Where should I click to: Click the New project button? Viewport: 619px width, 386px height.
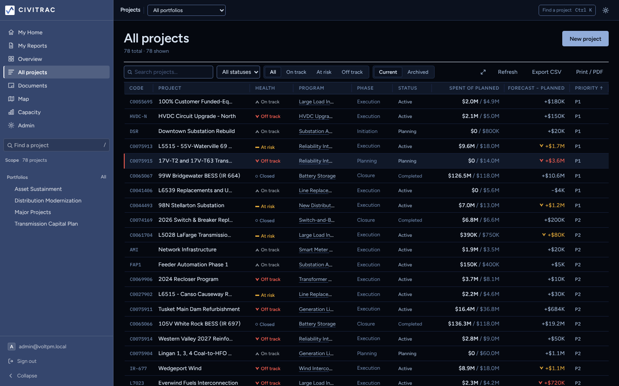[585, 39]
